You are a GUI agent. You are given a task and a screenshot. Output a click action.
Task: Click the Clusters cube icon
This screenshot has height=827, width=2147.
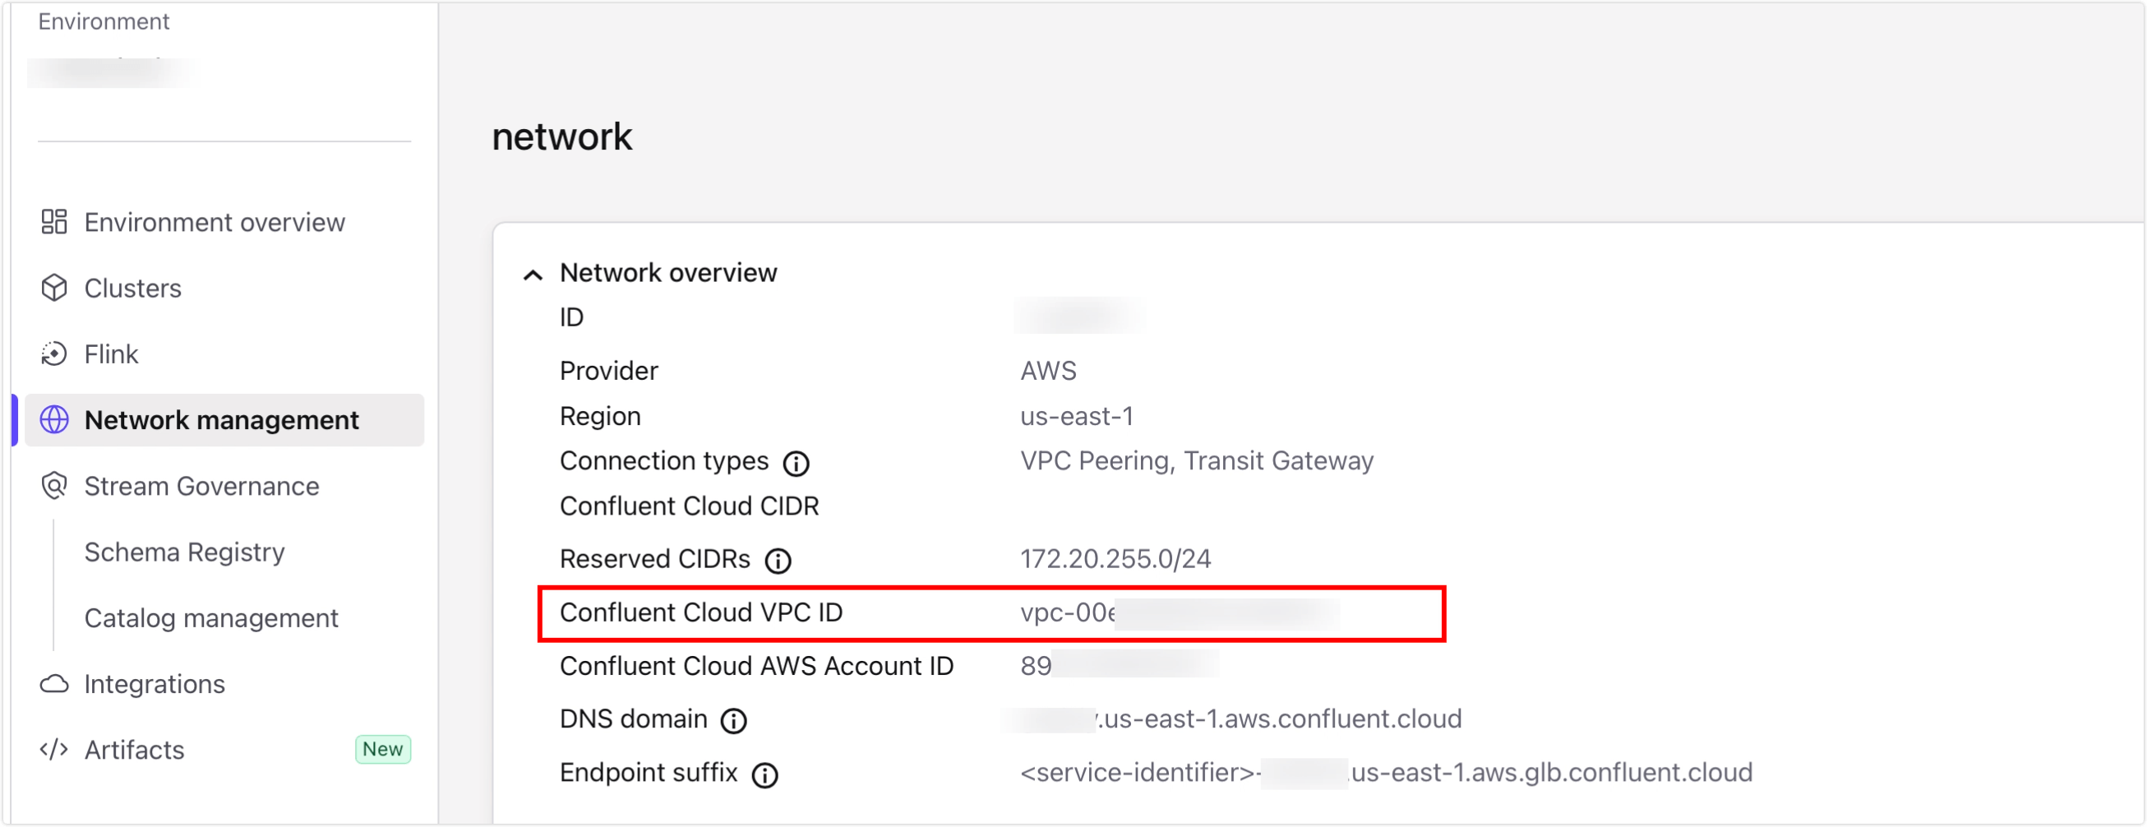[53, 288]
